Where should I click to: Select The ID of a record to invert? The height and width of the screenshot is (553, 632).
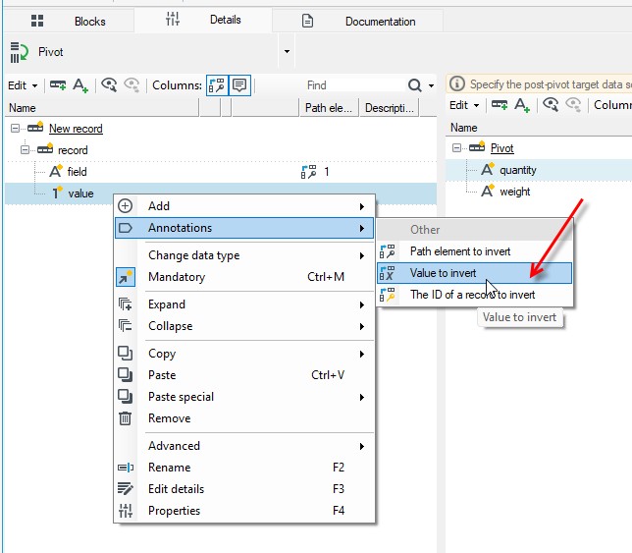click(x=474, y=295)
